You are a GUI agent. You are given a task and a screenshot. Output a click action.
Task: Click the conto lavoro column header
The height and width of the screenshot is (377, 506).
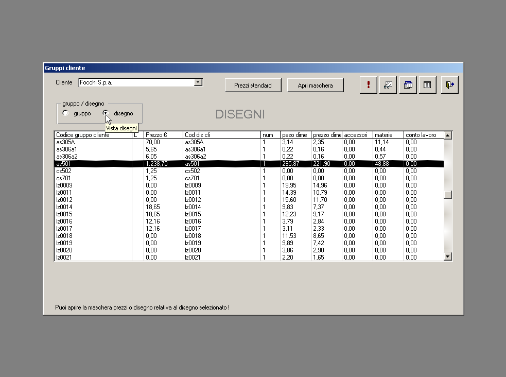[x=424, y=135]
